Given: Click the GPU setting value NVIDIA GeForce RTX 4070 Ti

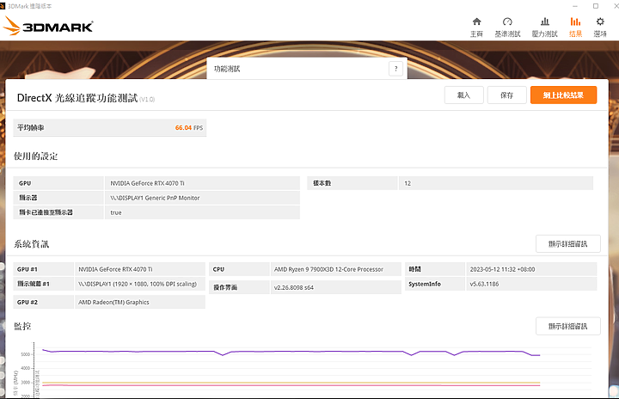Looking at the screenshot, I should coord(202,183).
